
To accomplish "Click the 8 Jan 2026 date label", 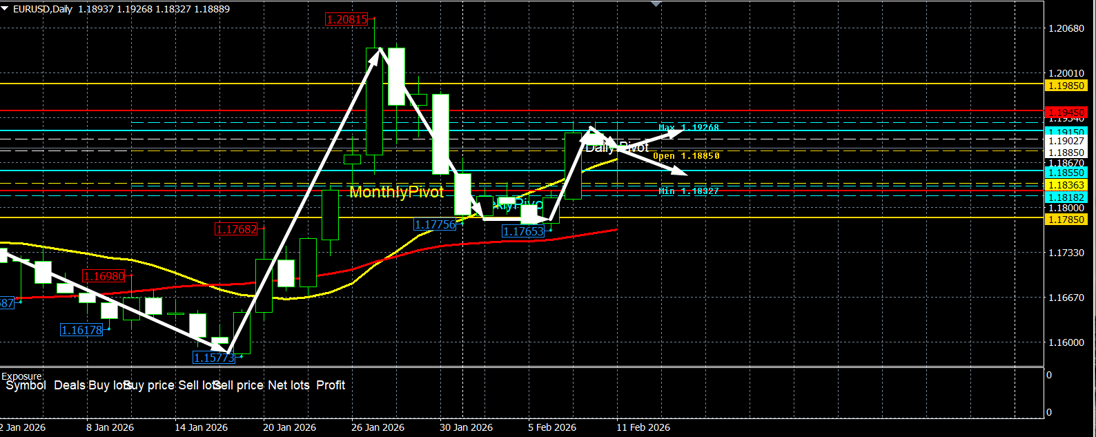I will [110, 427].
